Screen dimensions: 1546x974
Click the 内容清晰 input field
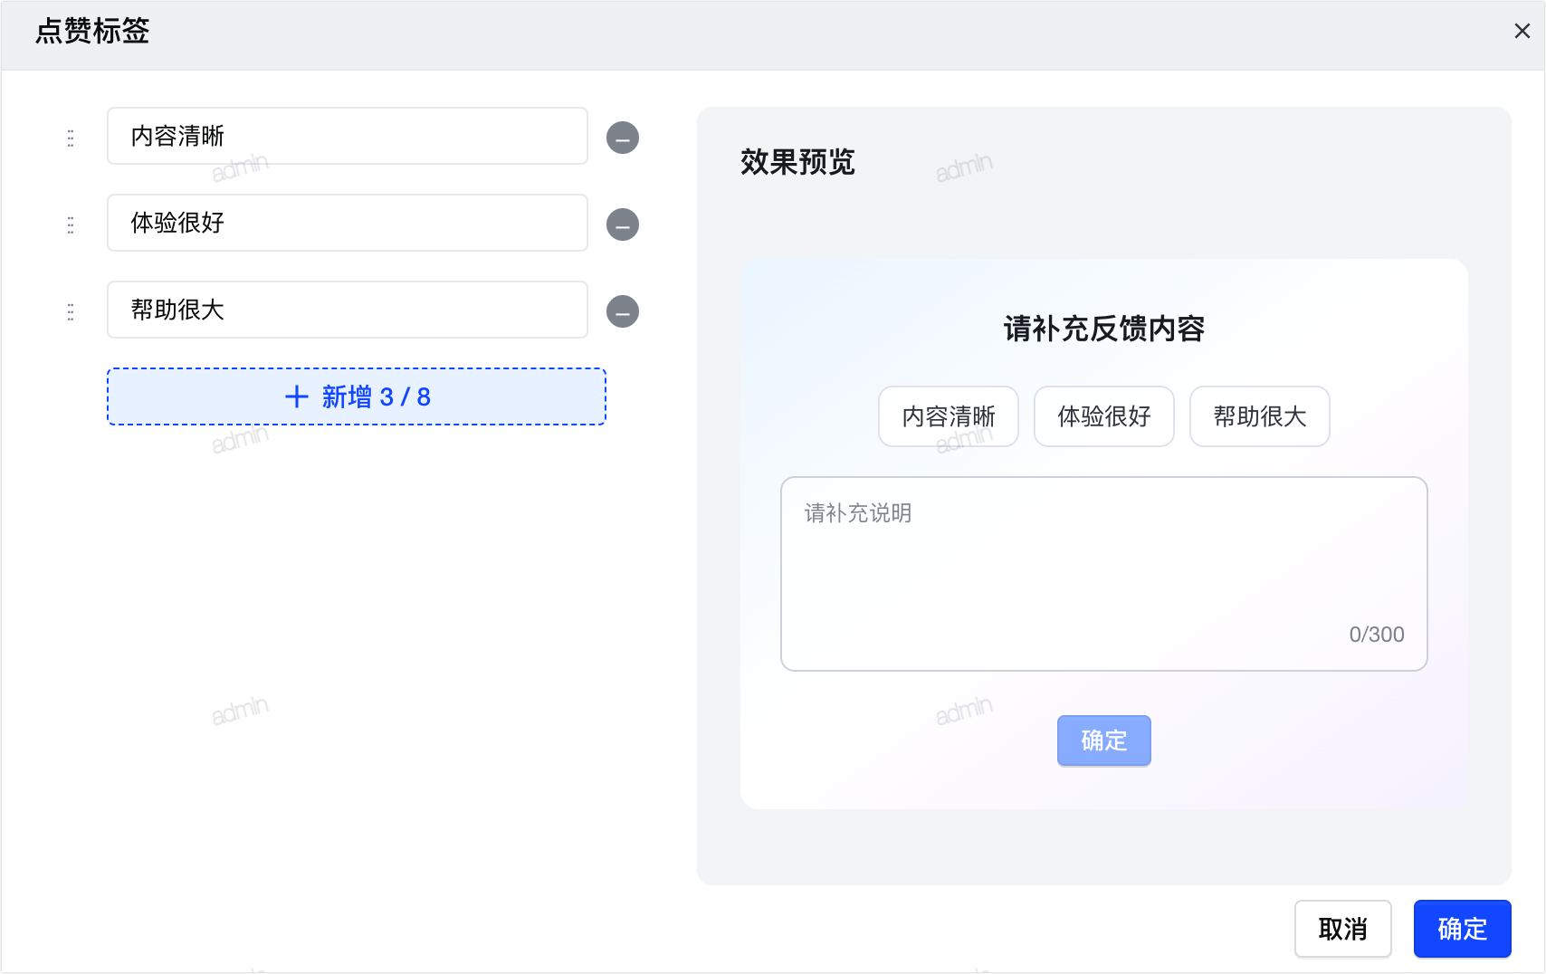pos(348,136)
